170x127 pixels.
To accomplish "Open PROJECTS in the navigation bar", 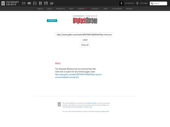I will [x=60, y=9].
